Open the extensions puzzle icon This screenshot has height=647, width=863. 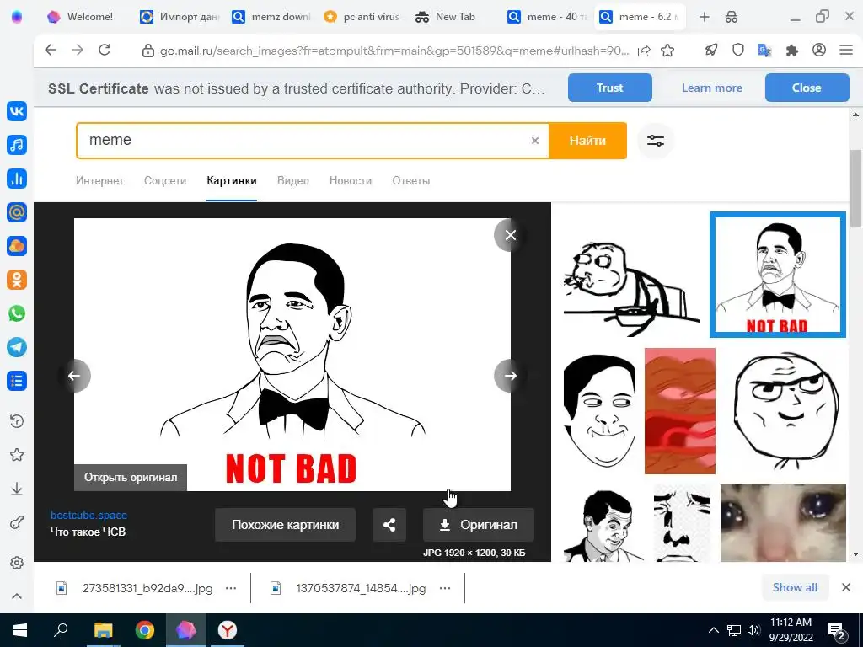pyautogui.click(x=792, y=50)
